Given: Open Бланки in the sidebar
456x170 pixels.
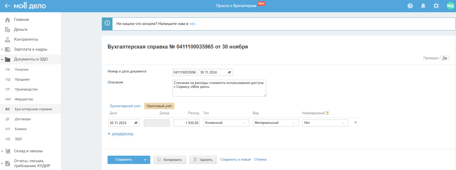Looking at the screenshot, I should click(x=21, y=129).
